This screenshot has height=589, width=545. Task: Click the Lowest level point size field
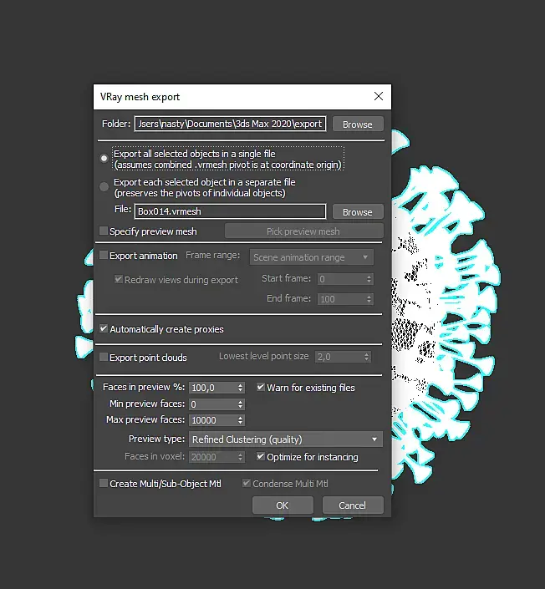pos(339,357)
